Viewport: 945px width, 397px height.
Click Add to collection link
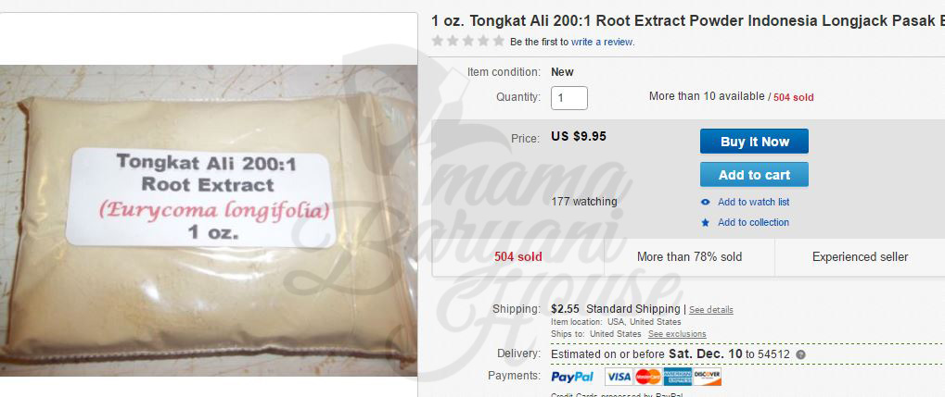click(x=753, y=222)
